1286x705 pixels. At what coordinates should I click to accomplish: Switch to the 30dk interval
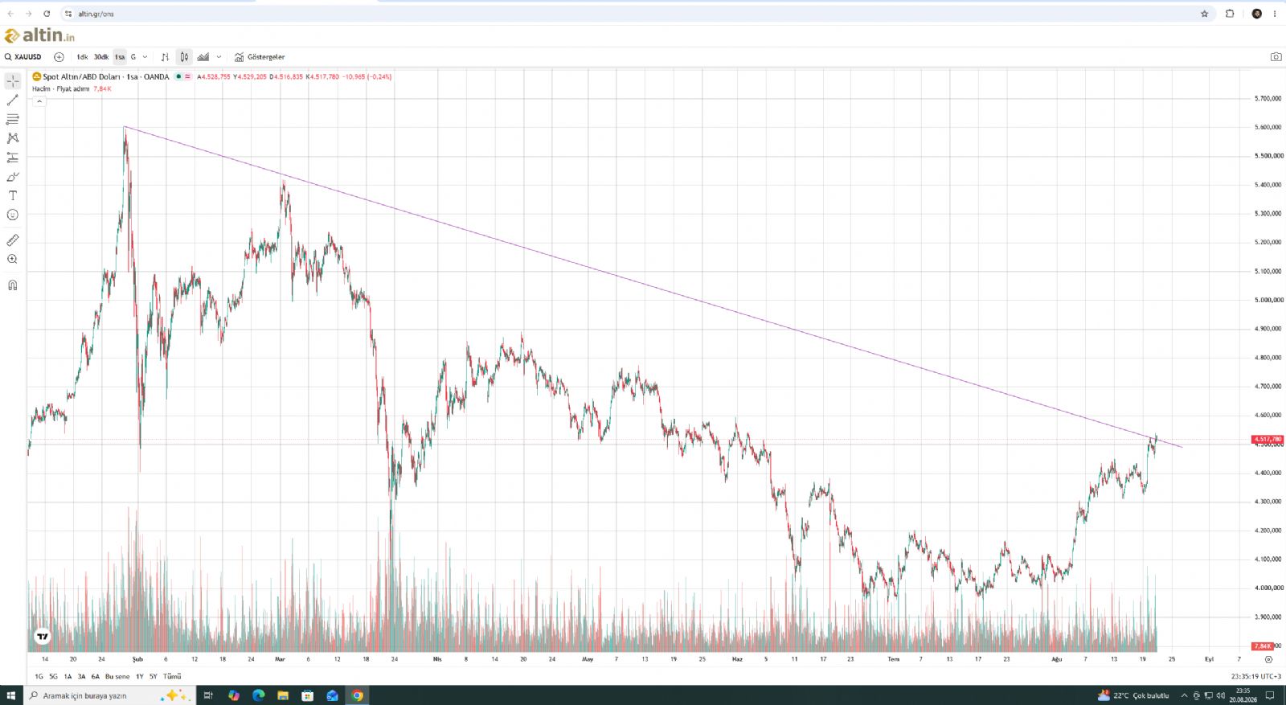point(101,57)
